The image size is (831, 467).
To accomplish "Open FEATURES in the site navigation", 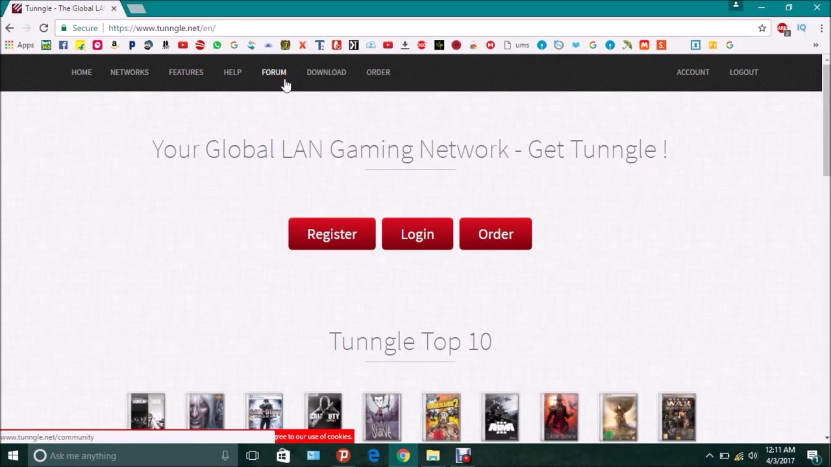I will [x=186, y=72].
